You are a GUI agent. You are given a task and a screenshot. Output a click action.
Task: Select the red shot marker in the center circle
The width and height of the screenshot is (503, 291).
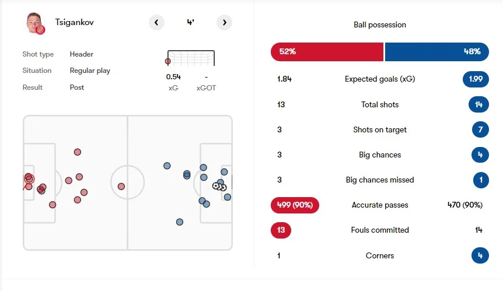click(x=121, y=187)
